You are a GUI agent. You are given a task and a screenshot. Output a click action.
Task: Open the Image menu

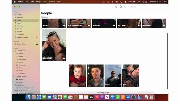38,2
